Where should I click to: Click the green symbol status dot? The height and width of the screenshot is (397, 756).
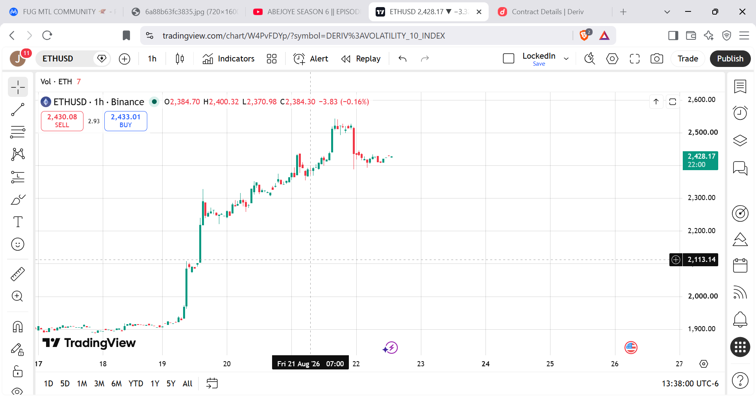[x=154, y=102]
